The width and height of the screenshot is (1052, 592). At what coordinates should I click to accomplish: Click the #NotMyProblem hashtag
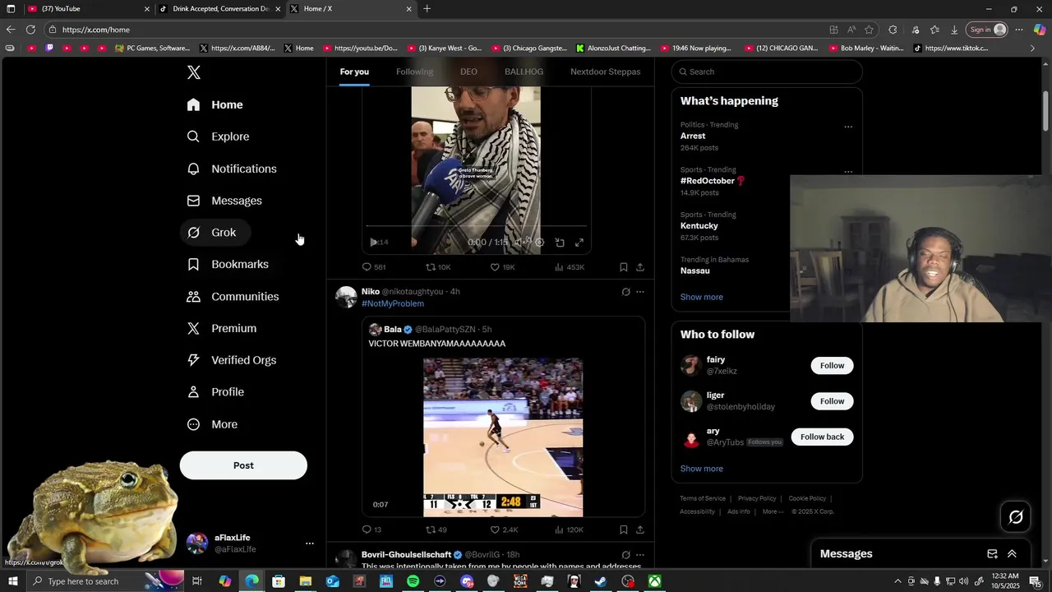point(393,303)
